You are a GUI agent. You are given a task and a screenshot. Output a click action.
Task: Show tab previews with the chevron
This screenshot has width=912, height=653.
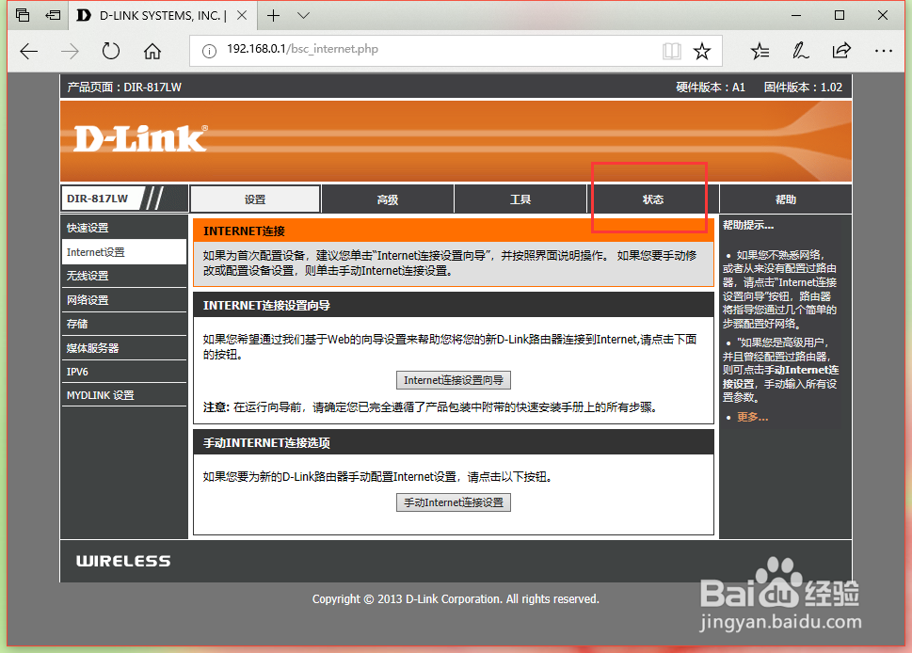tap(303, 16)
